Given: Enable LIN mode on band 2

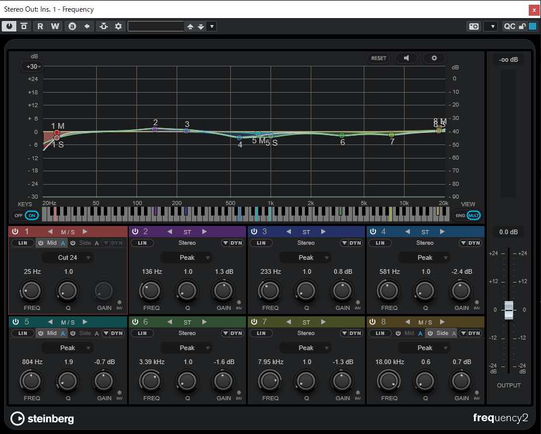Looking at the screenshot, I should [142, 243].
